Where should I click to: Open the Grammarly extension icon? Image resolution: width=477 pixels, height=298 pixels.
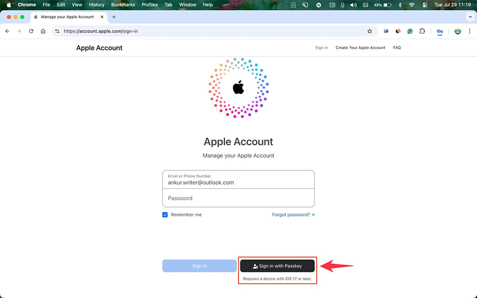point(410,31)
